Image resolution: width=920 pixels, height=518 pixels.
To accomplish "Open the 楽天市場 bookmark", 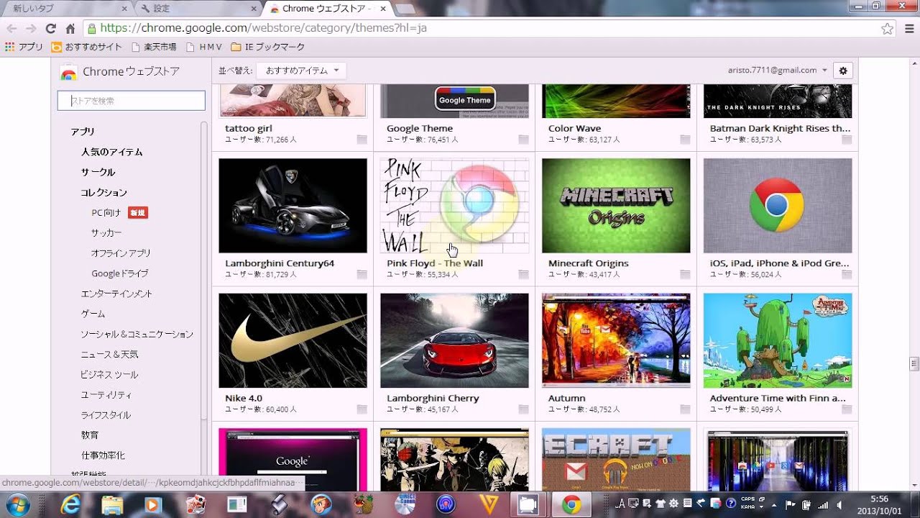I will [154, 47].
